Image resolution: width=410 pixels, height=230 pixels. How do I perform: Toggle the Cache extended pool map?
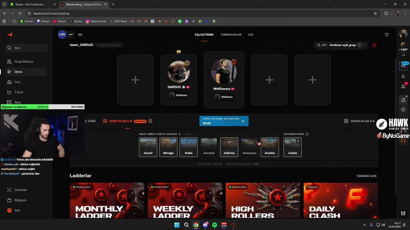[292, 147]
